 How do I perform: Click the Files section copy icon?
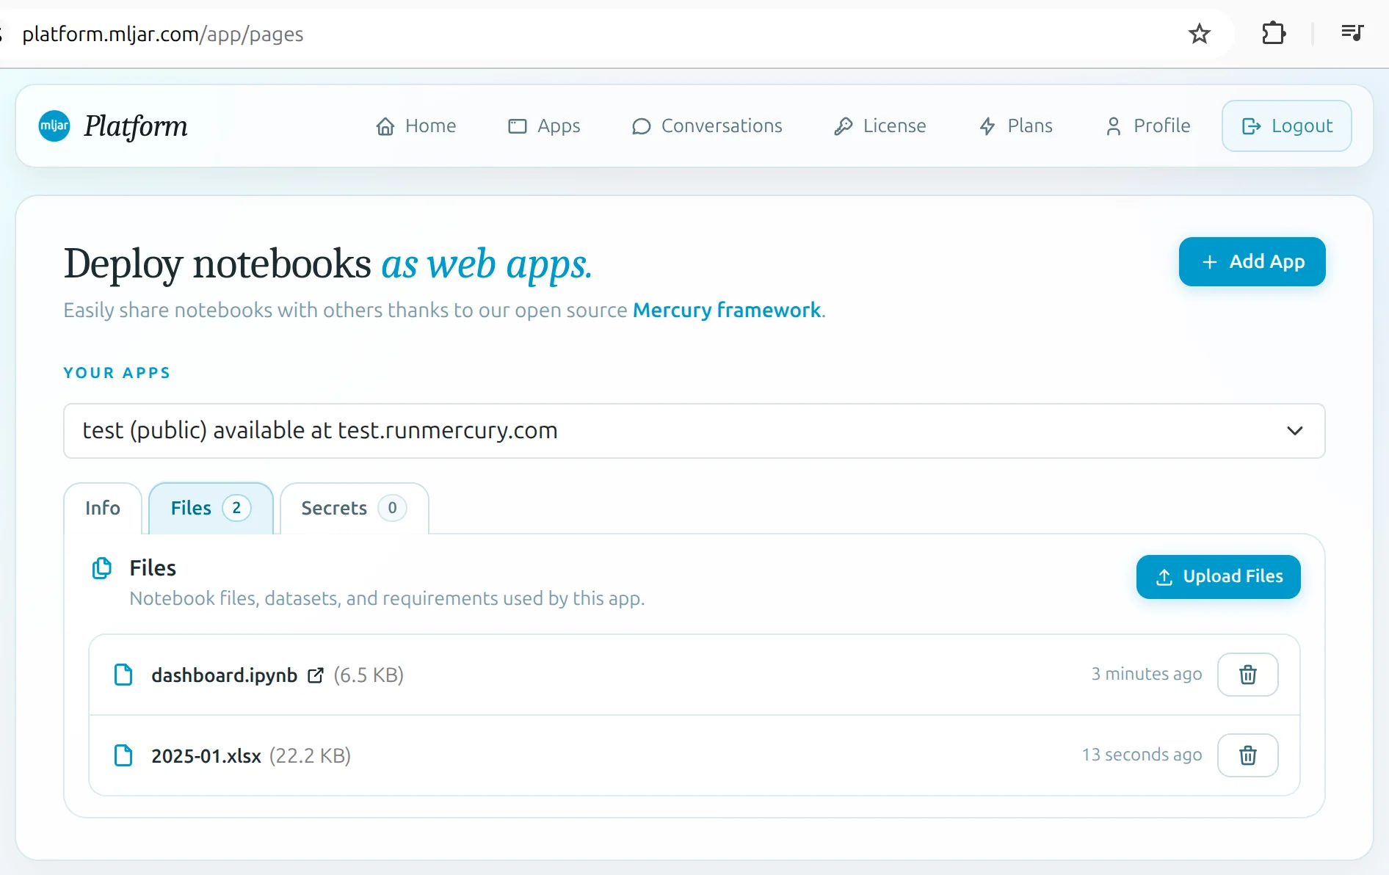(x=102, y=568)
